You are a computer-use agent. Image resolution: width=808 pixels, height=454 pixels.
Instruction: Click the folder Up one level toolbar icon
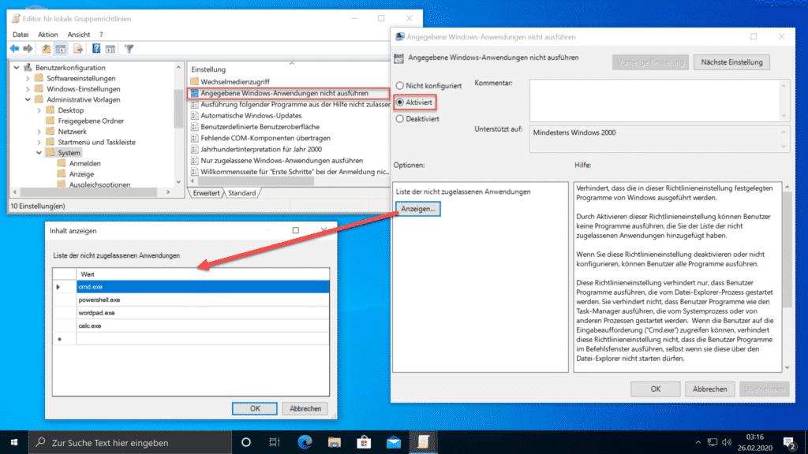click(x=47, y=49)
